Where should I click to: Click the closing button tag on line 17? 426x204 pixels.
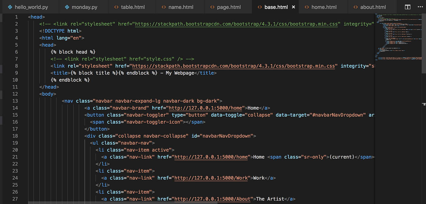97,129
